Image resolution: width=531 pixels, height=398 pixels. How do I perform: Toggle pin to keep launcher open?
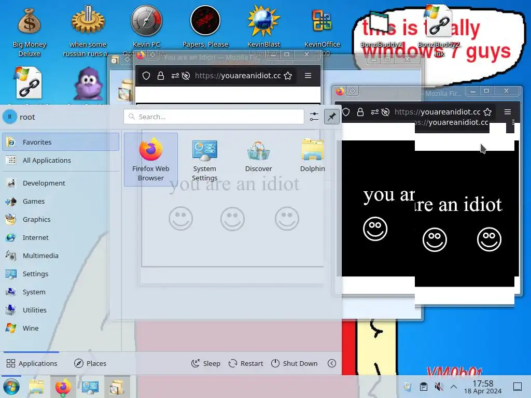coord(331,117)
